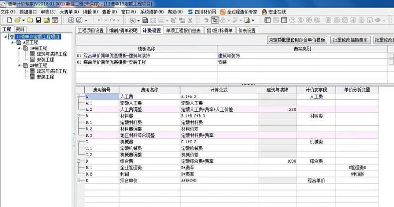Click the right panel layout icon
The image size is (394, 207).
point(284,20)
